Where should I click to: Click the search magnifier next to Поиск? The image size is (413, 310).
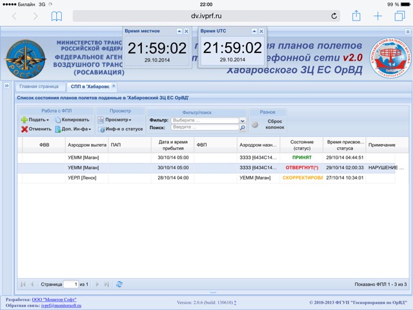pyautogui.click(x=243, y=128)
